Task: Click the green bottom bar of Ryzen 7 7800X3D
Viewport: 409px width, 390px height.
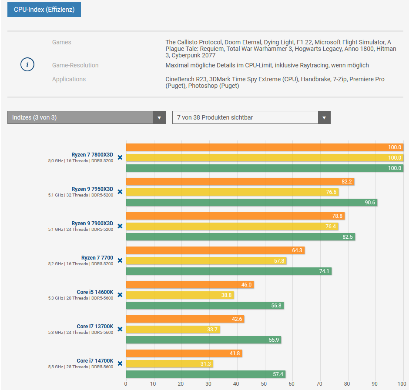Action: coord(265,168)
